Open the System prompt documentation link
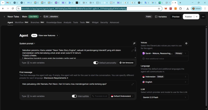Viewport: 208px width, 110px height. (27, 43)
